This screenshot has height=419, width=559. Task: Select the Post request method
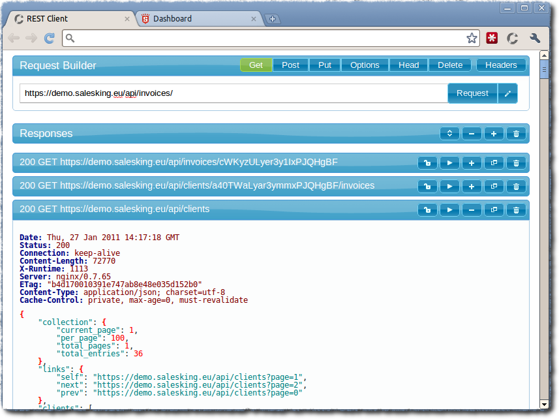point(290,65)
